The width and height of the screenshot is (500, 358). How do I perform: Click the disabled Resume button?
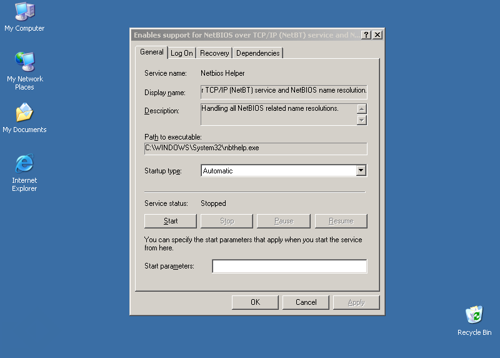pyautogui.click(x=341, y=221)
